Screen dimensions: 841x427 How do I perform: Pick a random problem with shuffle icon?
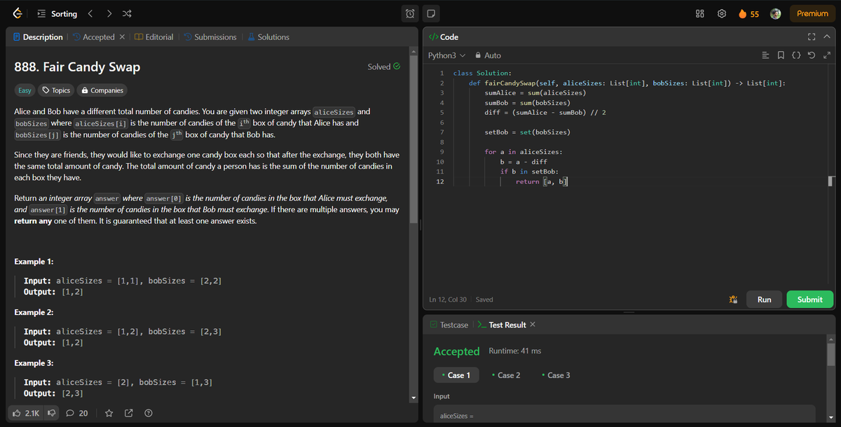tap(128, 13)
